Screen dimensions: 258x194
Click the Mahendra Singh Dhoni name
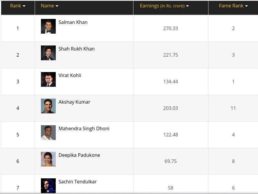84,128
